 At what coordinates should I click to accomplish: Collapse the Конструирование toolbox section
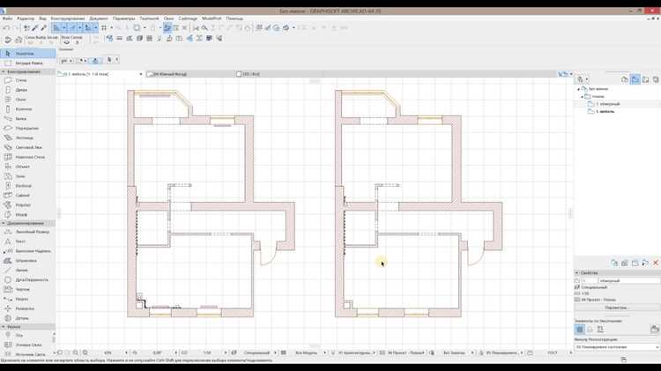(x=4, y=72)
